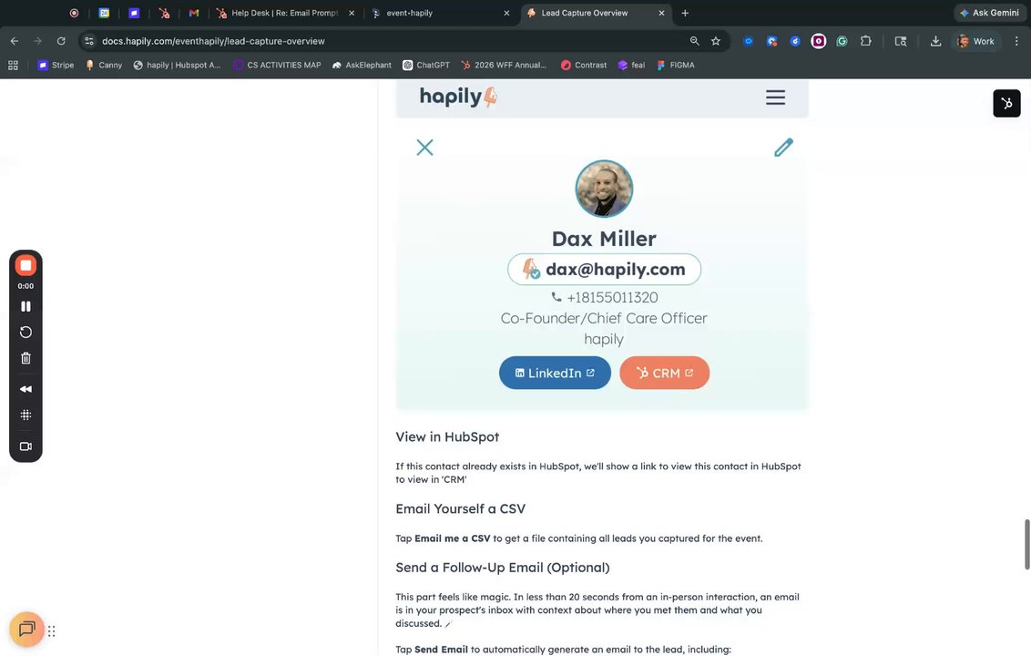Open the Canny bookmark
This screenshot has width=1031, height=656.
104,65
